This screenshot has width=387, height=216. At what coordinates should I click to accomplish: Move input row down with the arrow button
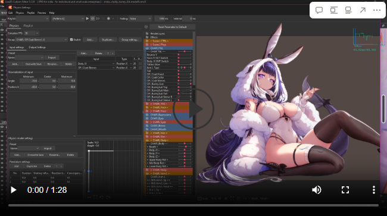click(x=113, y=54)
